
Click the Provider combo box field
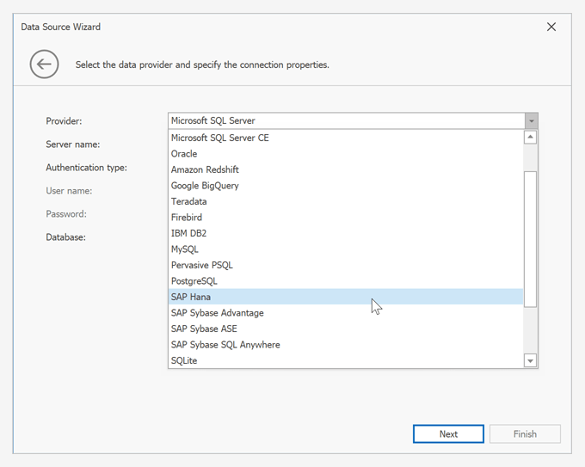(346, 121)
